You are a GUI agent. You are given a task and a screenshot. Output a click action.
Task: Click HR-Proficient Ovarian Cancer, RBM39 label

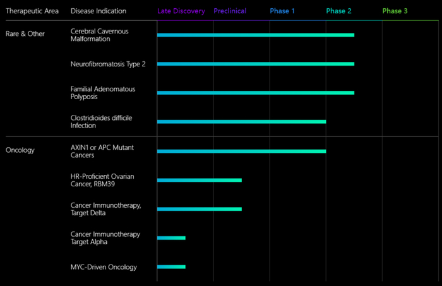click(102, 181)
